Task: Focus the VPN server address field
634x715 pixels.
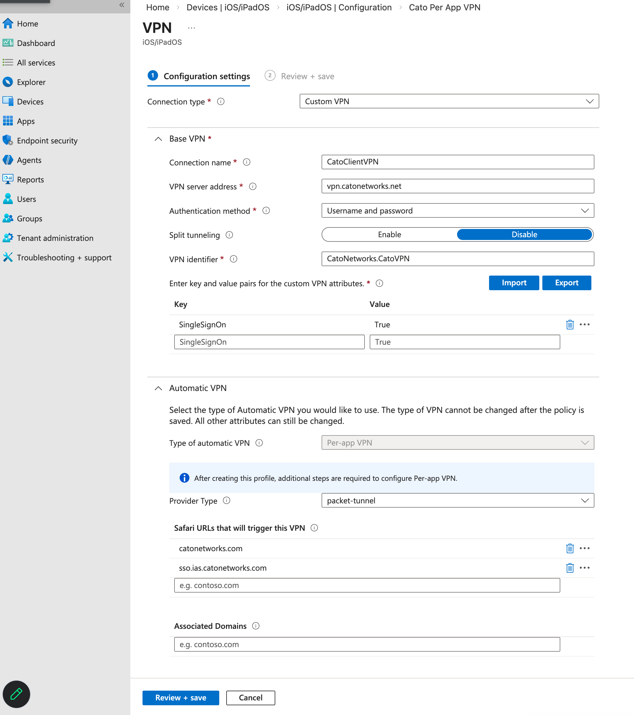Action: [458, 186]
